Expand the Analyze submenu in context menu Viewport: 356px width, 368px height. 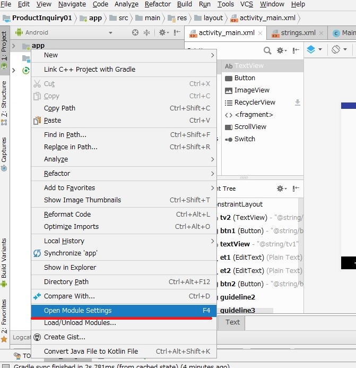pos(124,159)
